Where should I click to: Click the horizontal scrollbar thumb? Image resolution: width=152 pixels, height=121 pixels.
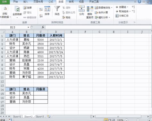tap(118, 116)
